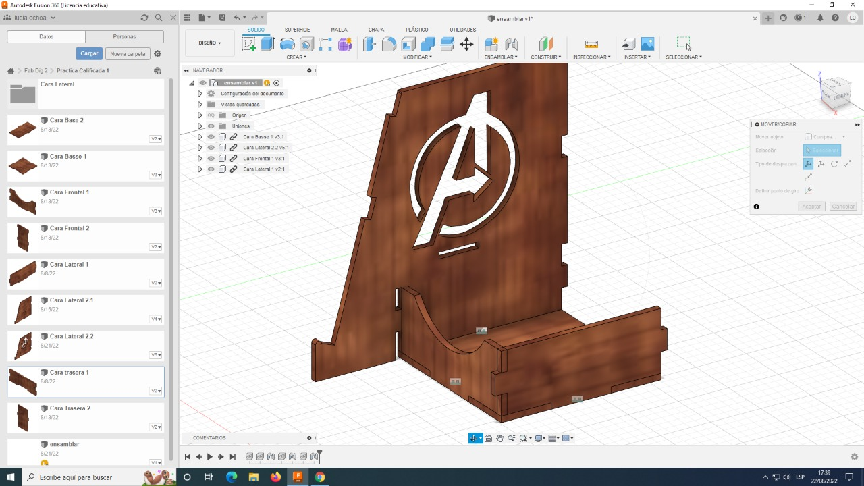Switch to Personas tab in data panel
The width and height of the screenshot is (864, 486).
[125, 37]
